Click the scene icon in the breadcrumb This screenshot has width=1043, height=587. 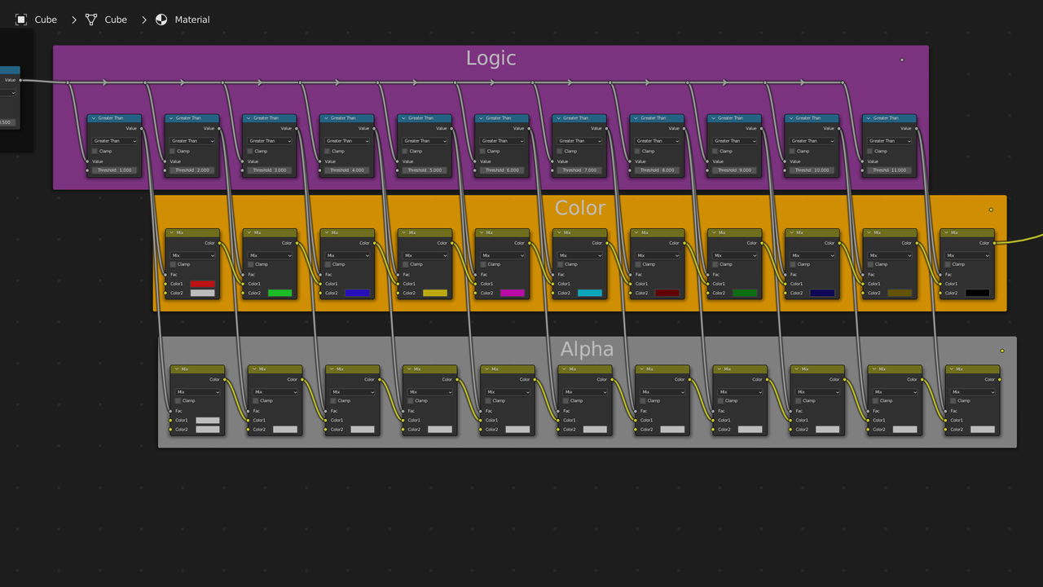tap(20, 19)
